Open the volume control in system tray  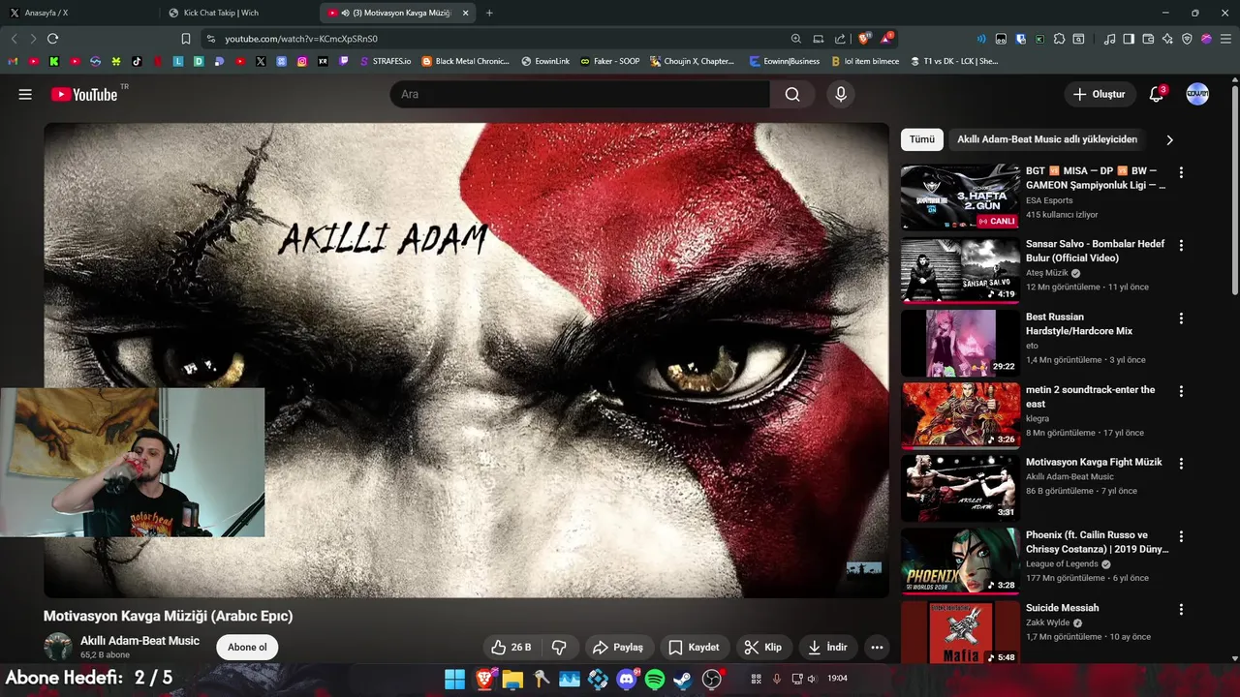click(x=812, y=679)
